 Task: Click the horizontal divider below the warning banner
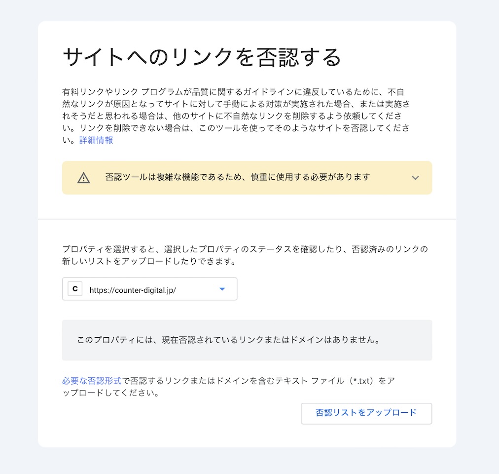tap(247, 219)
